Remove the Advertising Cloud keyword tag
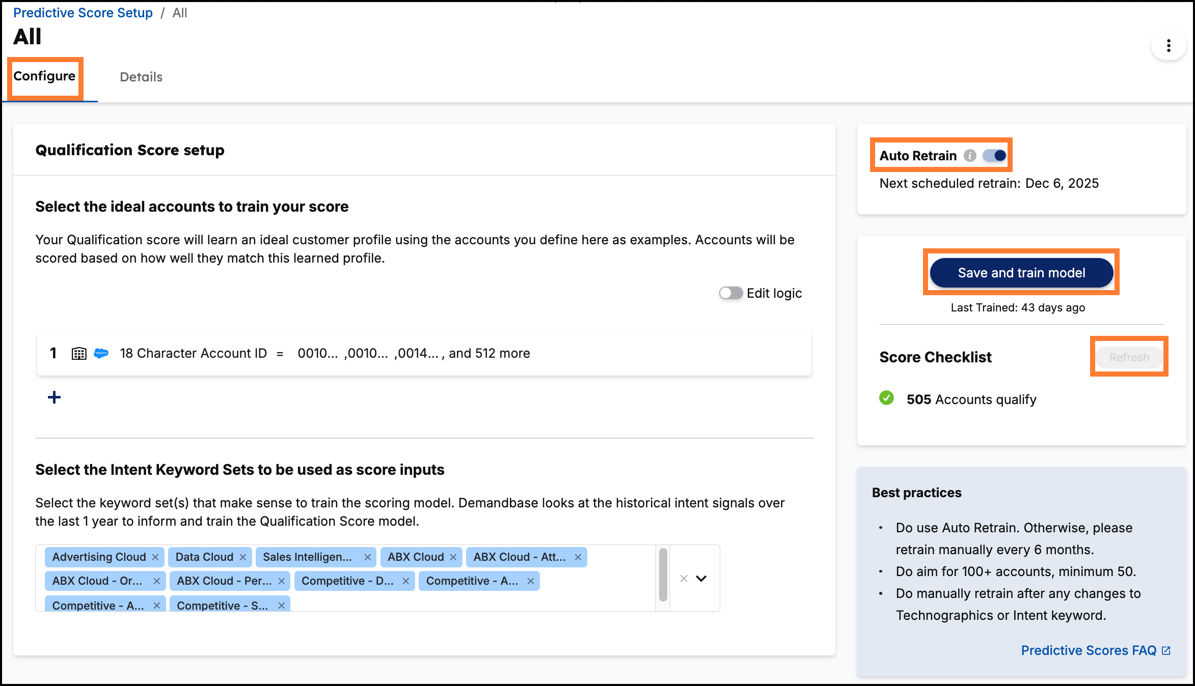The height and width of the screenshot is (686, 1195). [x=155, y=557]
